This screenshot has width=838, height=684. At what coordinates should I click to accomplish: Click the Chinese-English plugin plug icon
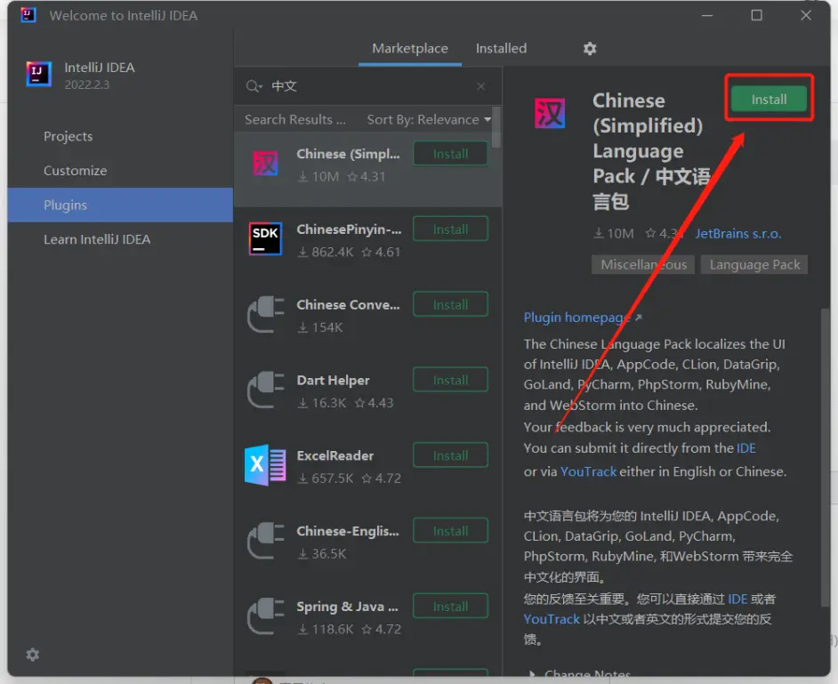click(265, 541)
